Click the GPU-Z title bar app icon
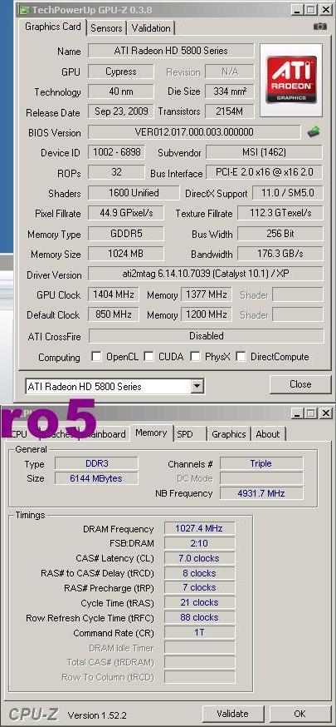The width and height of the screenshot is (336, 727). click(x=24, y=9)
